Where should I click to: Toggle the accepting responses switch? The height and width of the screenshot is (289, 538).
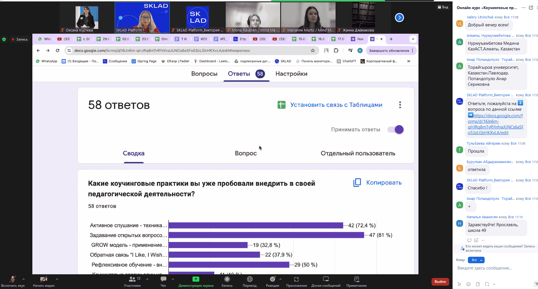[396, 130]
